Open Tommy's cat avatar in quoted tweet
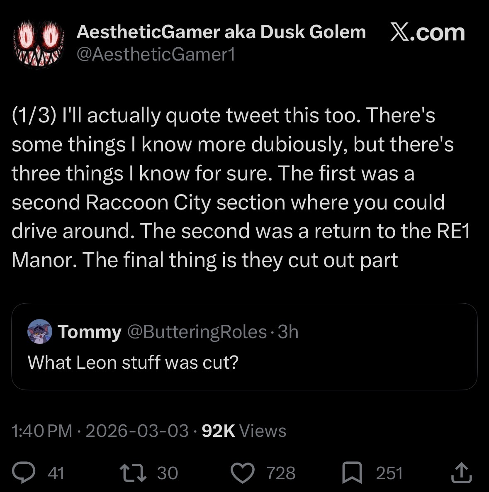 coord(39,331)
